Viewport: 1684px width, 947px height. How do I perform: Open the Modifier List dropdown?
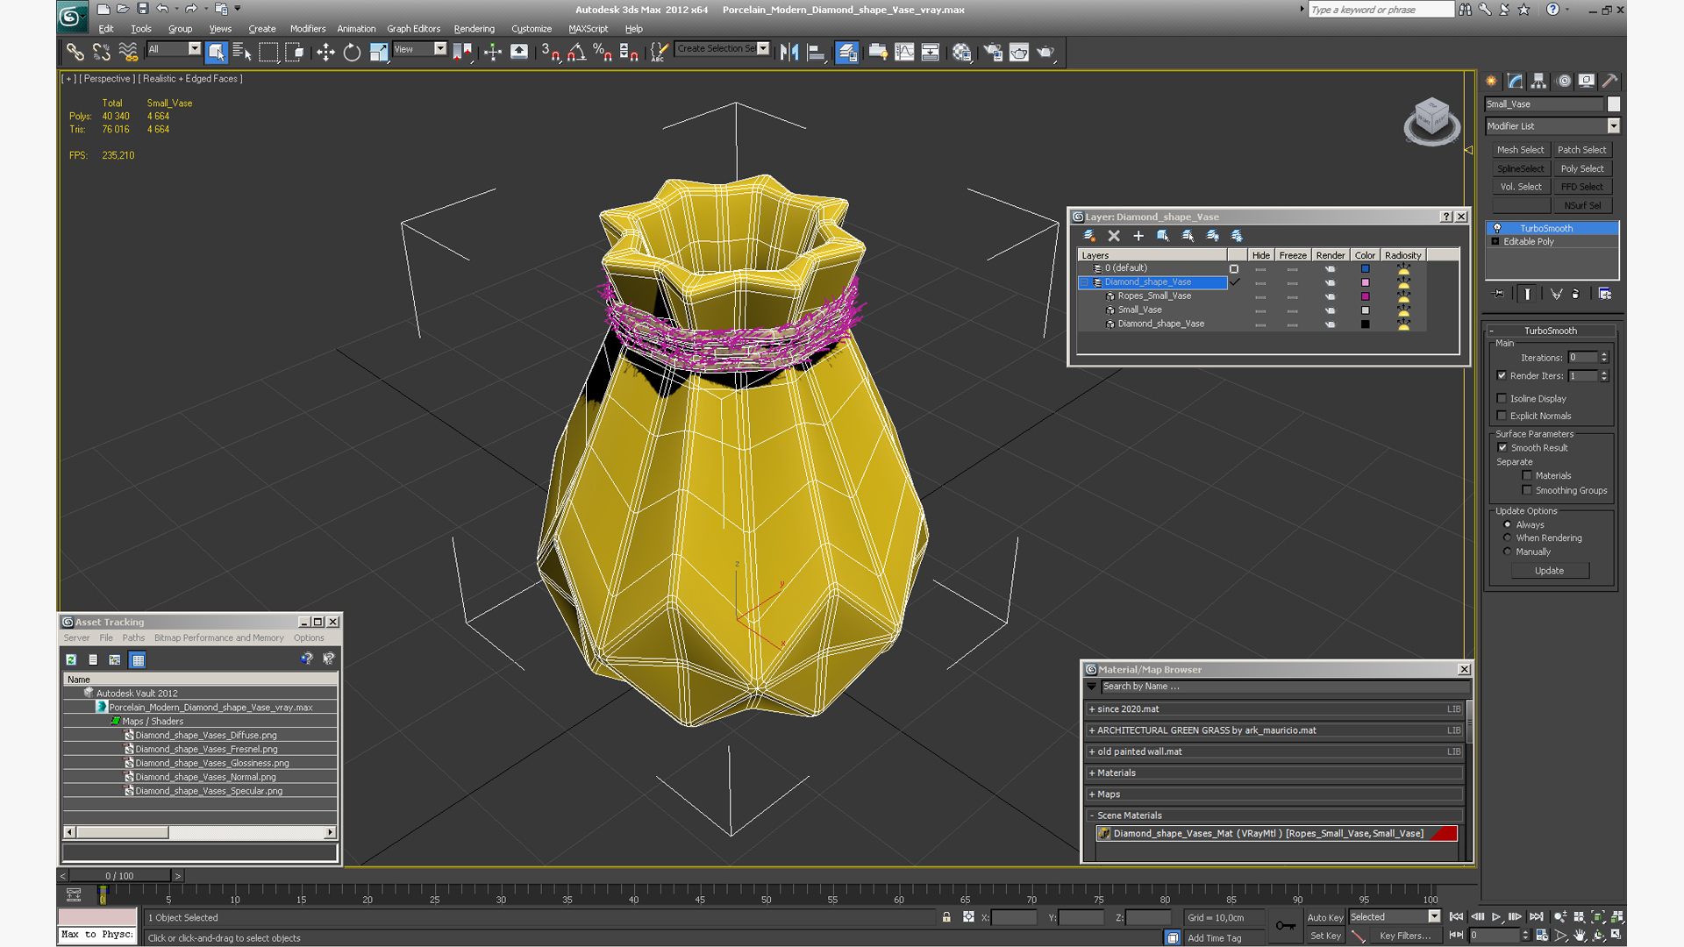(1613, 126)
